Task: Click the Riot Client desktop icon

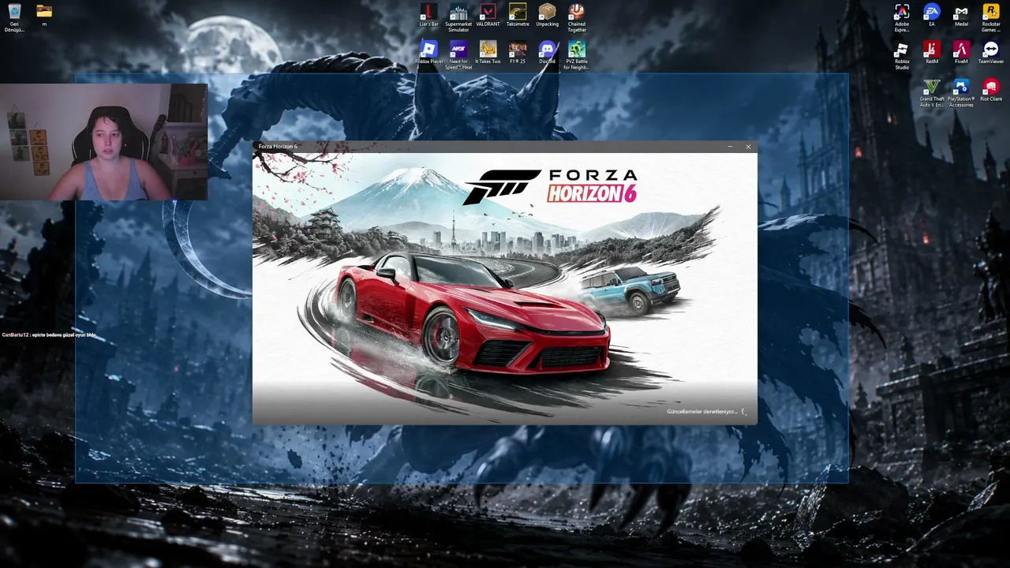Action: point(991,90)
